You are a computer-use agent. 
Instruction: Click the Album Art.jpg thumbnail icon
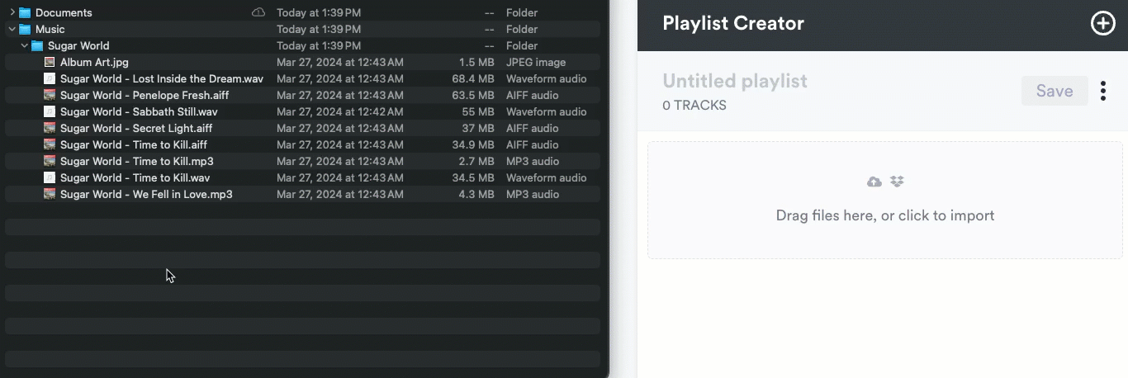[x=50, y=63]
